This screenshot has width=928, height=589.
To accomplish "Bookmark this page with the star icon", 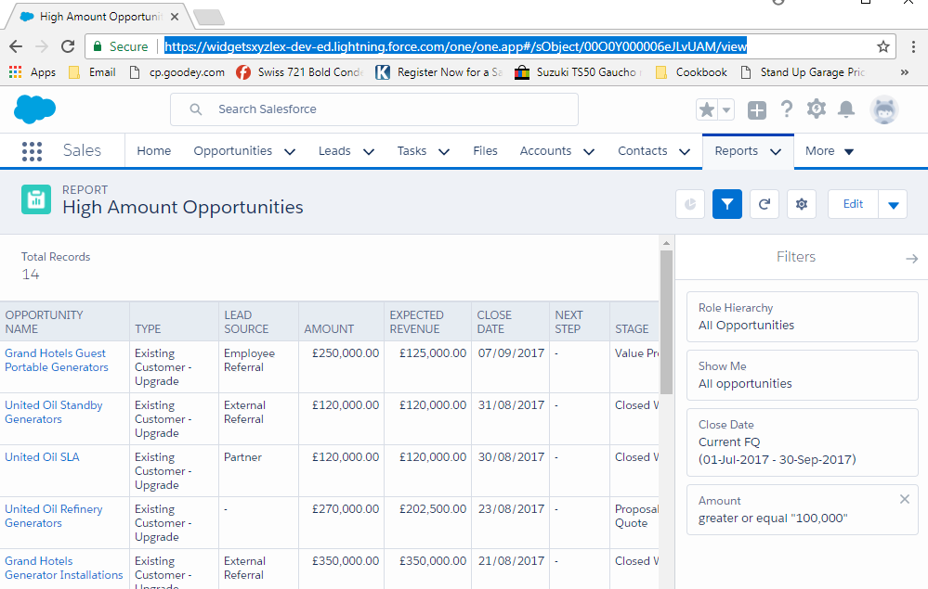I will [883, 46].
